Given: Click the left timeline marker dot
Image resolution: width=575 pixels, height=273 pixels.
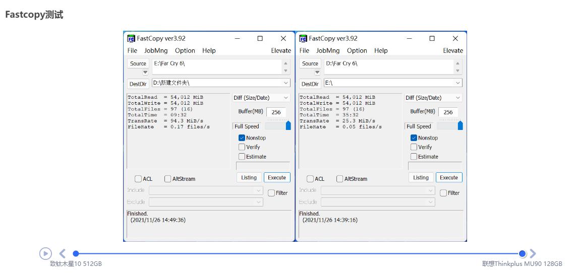Looking at the screenshot, I should [x=76, y=254].
